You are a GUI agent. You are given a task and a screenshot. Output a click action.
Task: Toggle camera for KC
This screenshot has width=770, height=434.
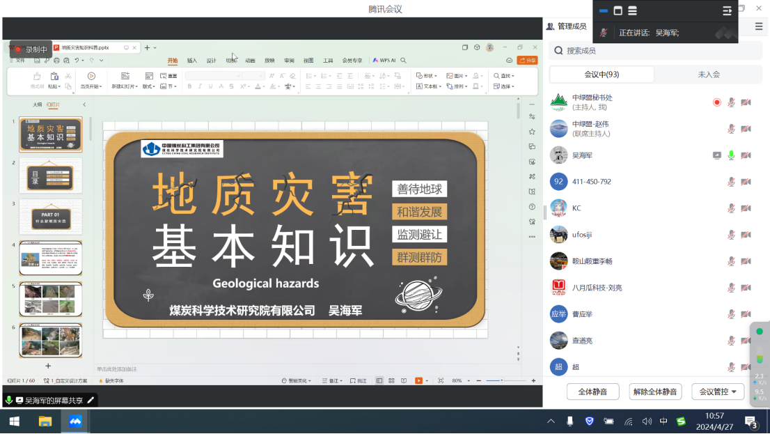point(746,208)
